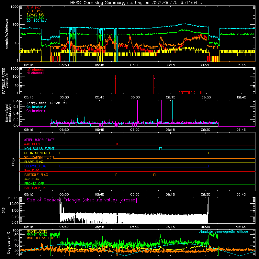Click the magenta Collimator 9 spike near 06:01
The width and height of the screenshot is (259, 259).
point(138,113)
